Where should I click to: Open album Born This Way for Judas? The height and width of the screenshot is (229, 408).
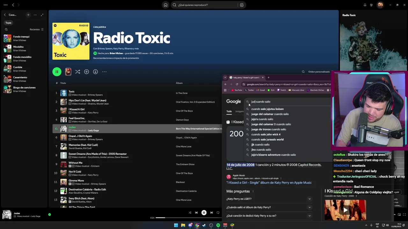click(x=199, y=128)
